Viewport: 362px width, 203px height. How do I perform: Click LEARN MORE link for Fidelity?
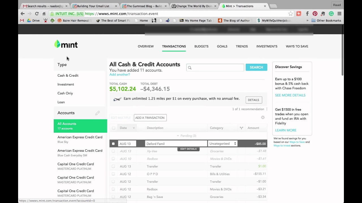(x=286, y=130)
